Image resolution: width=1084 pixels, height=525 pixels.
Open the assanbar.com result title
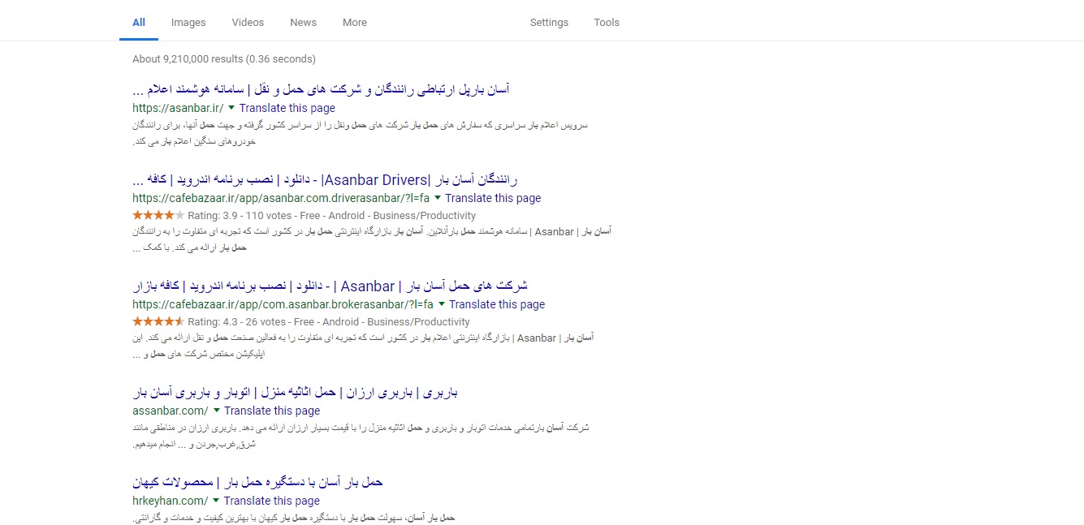click(x=296, y=393)
